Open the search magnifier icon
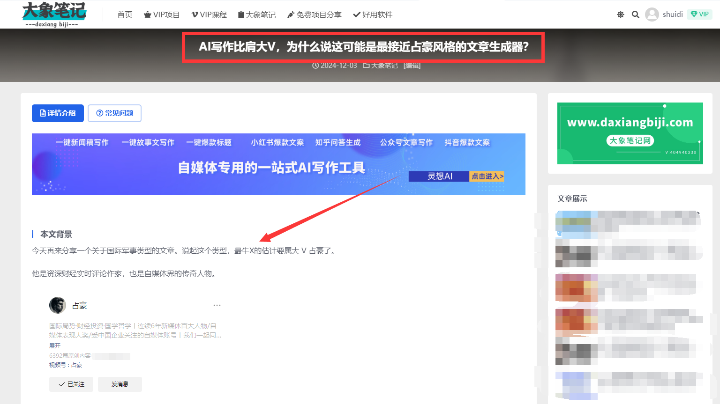Viewport: 720px width, 404px height. 635,15
